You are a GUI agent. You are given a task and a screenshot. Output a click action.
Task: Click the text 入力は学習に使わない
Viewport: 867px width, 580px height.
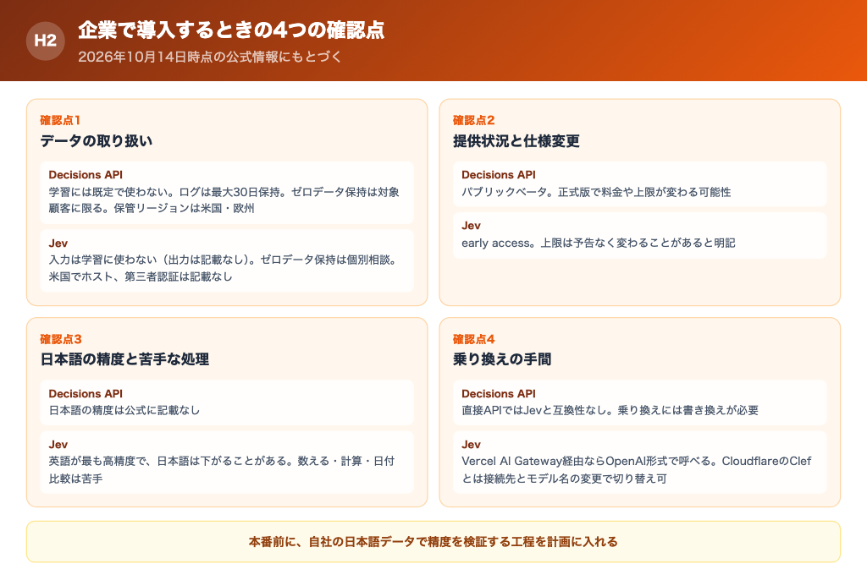pyautogui.click(x=224, y=268)
